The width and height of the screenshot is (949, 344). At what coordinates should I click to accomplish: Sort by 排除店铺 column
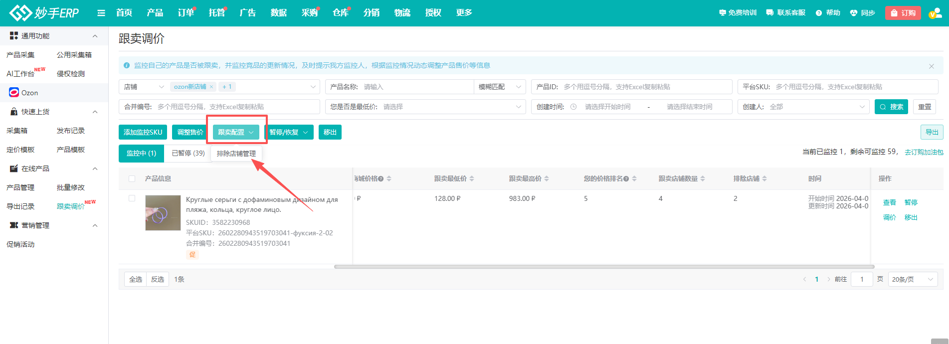pyautogui.click(x=764, y=178)
